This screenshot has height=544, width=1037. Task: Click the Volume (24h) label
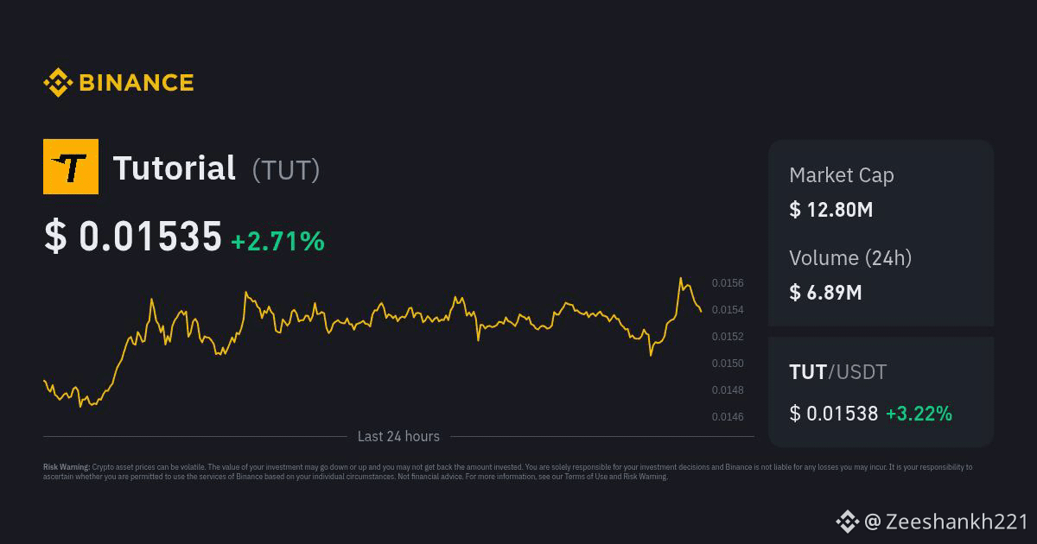tap(850, 257)
